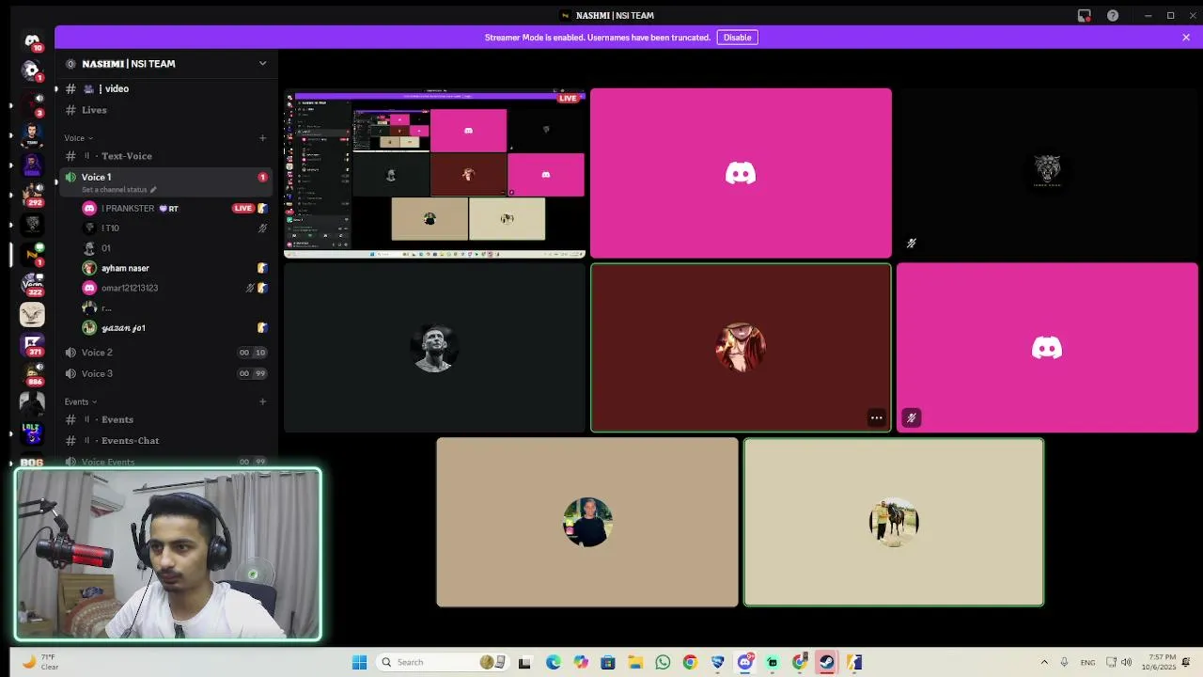Dismiss the Streamer Mode banner
Image resolution: width=1203 pixels, height=677 pixels.
pos(1186,38)
